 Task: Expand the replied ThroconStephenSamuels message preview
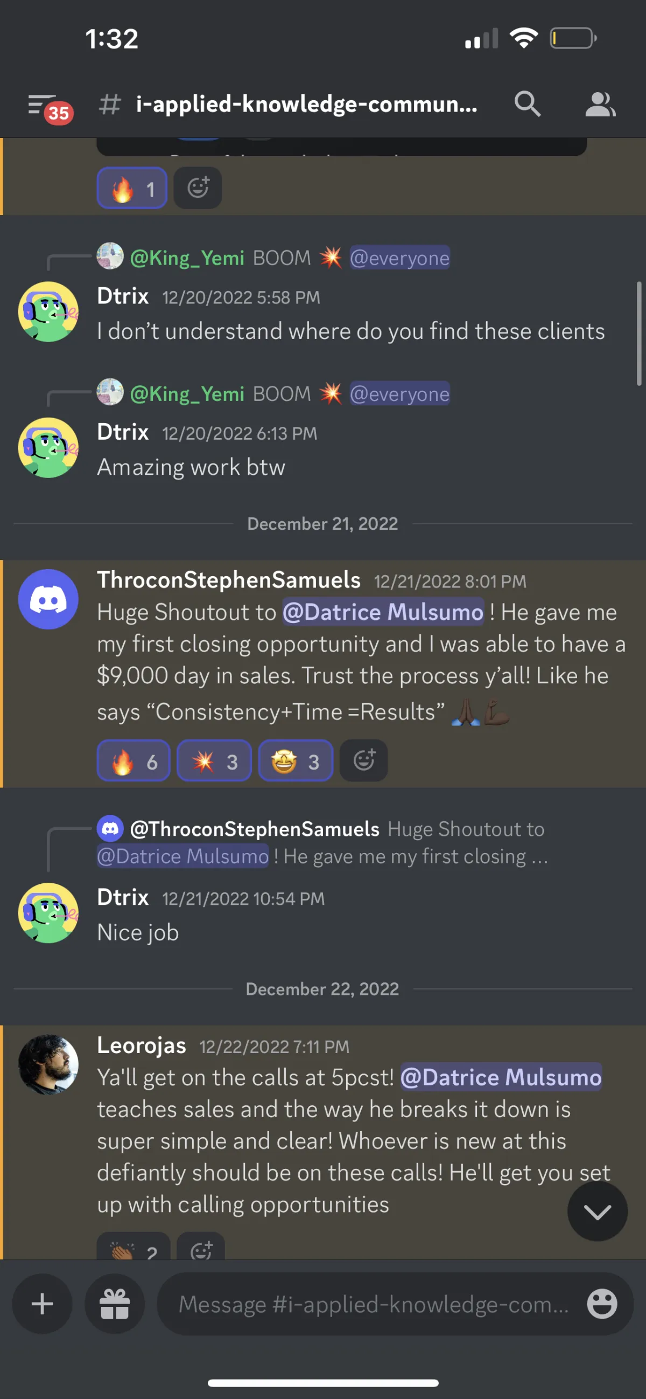click(322, 842)
